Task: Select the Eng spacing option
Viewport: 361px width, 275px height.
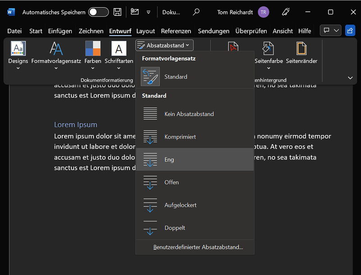Action: 195,159
